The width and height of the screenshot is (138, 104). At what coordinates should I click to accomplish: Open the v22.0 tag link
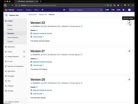coord(45,26)
